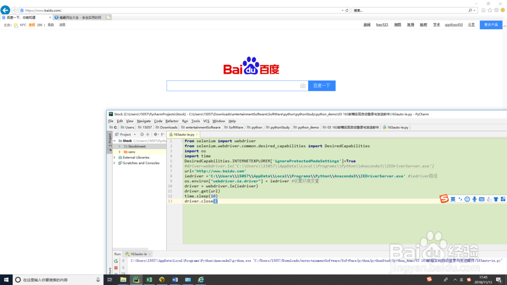Expand the venv folder
The height and width of the screenshot is (285, 507).
(x=120, y=152)
